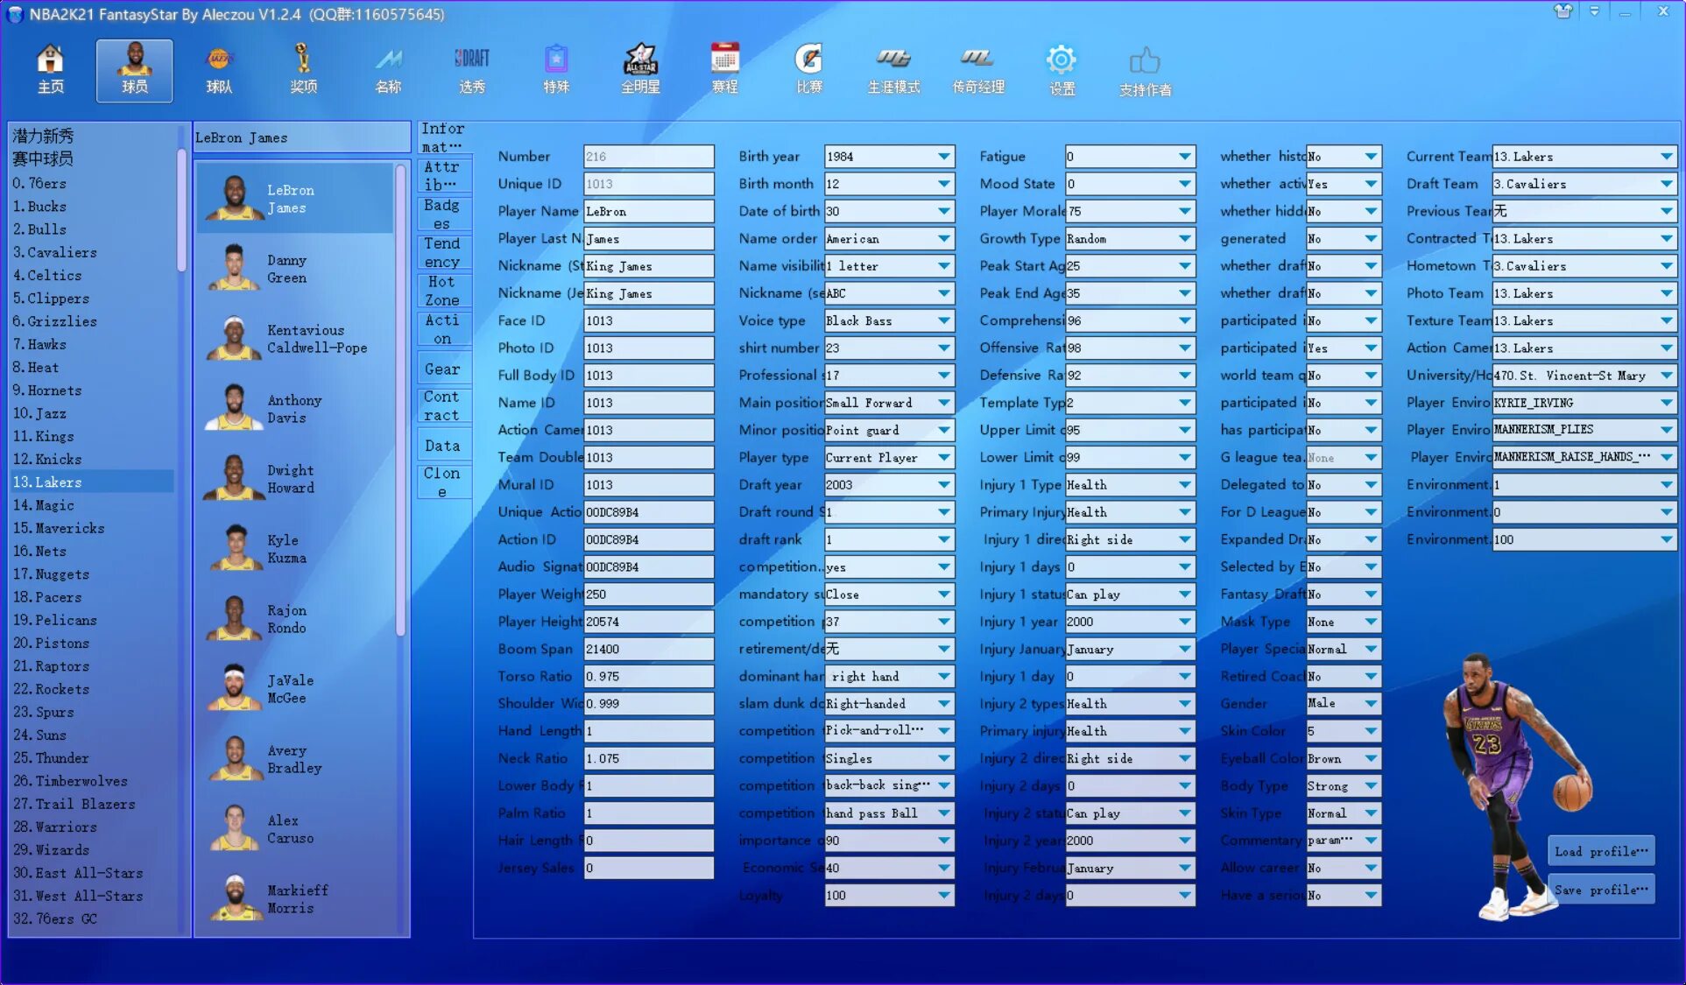Select Rajon Rondo player portrait
Viewport: 1686px width, 985px height.
(234, 618)
